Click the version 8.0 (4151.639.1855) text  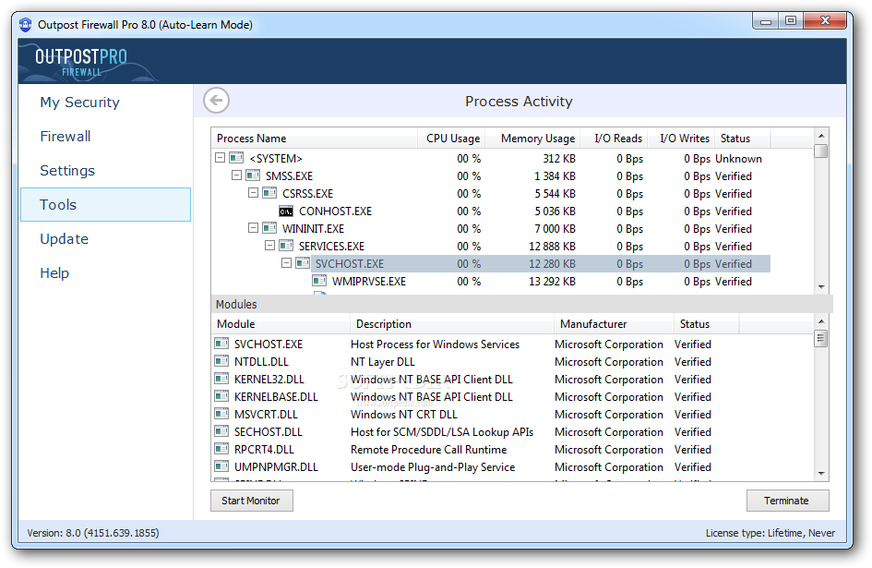tap(93, 533)
